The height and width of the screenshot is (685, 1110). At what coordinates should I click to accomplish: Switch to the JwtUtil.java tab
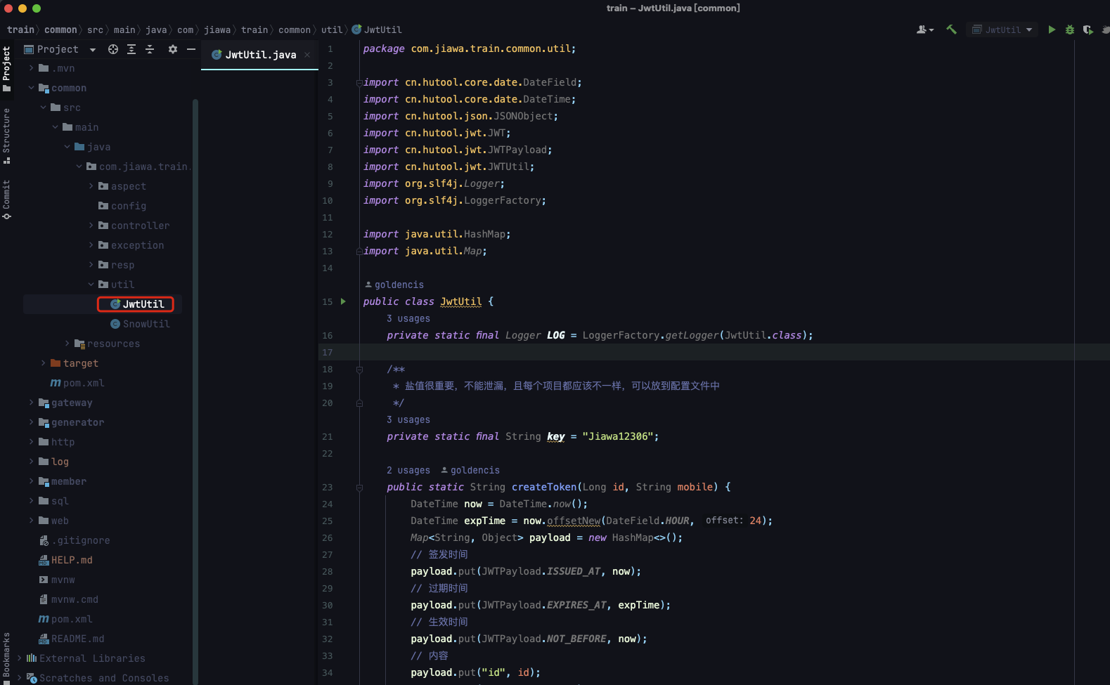pyautogui.click(x=260, y=55)
